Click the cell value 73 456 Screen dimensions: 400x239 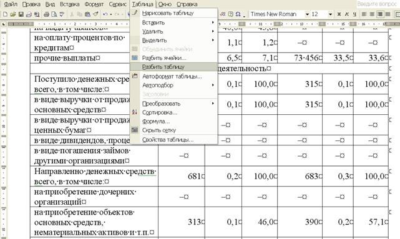coord(306,58)
